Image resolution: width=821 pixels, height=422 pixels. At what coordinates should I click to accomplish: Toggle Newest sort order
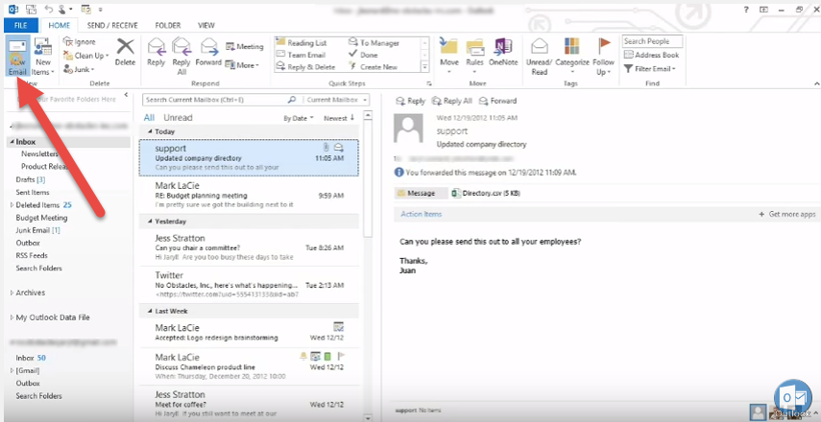tap(339, 118)
